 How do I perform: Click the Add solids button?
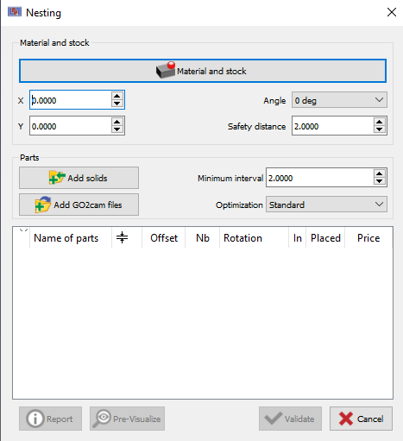79,178
